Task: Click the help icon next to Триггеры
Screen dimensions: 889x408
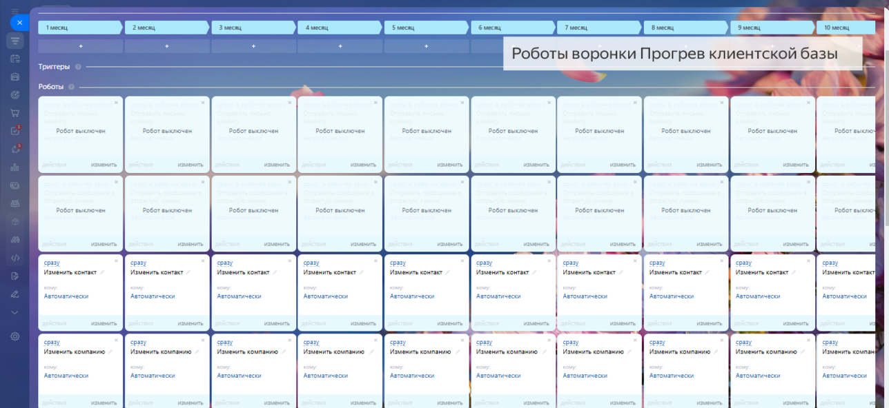Action: click(x=78, y=67)
